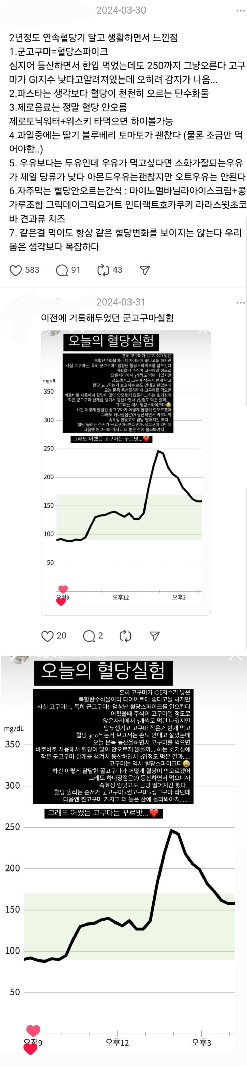The image size is (247, 1066).
Task: Click the text '이전에 기록해두었던 군고구마실험'
Action: point(107,318)
